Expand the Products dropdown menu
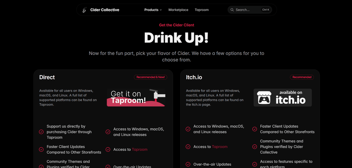The height and width of the screenshot is (168, 352). pyautogui.click(x=153, y=10)
